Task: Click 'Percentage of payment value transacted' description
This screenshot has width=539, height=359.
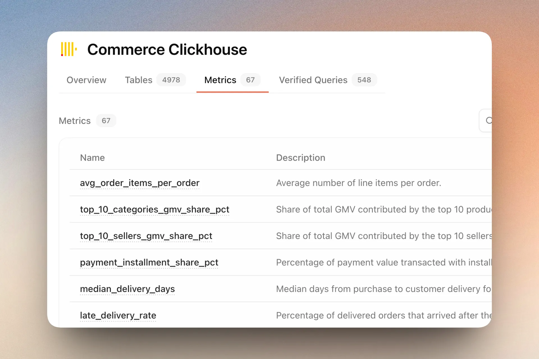Action: 384,263
